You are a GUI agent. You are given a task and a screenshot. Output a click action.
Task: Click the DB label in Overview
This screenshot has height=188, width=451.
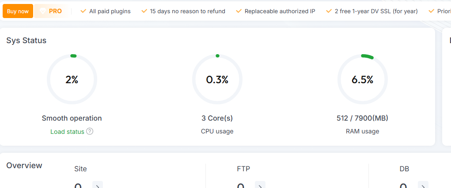point(404,169)
